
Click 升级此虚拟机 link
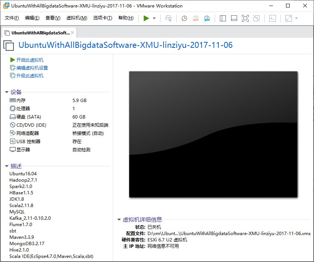(x=29, y=75)
